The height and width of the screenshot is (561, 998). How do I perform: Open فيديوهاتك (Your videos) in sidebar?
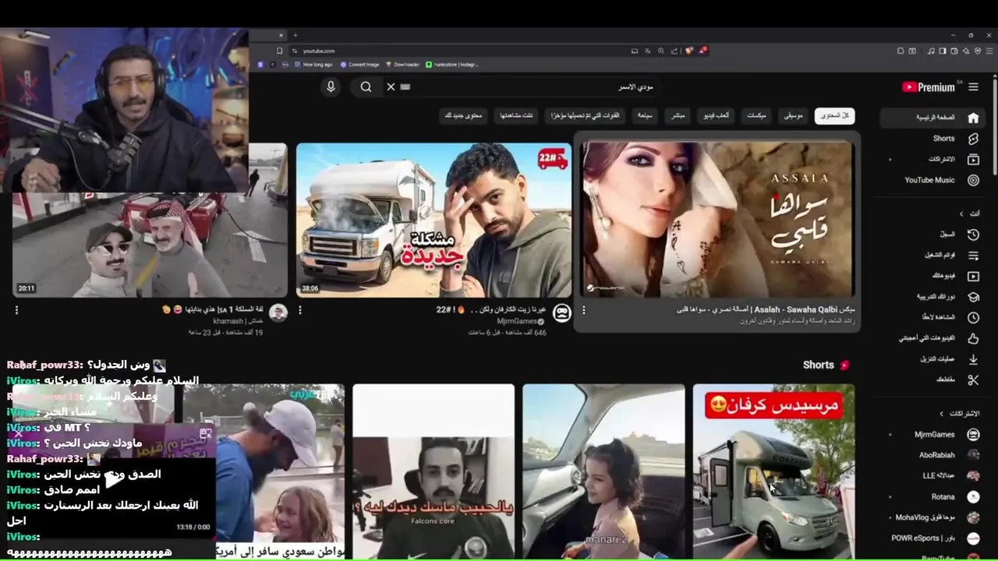pos(931,276)
